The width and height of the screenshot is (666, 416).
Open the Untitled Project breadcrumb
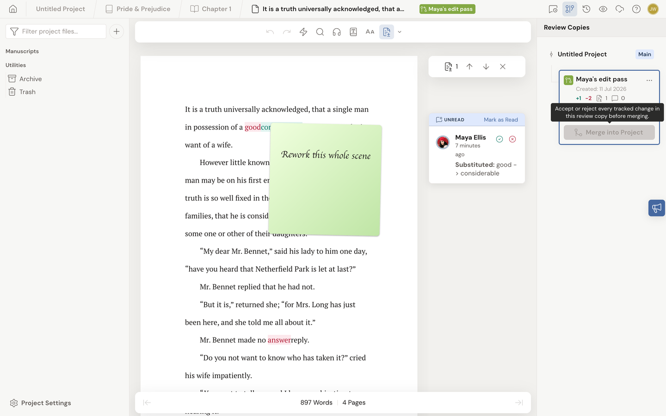click(x=61, y=9)
